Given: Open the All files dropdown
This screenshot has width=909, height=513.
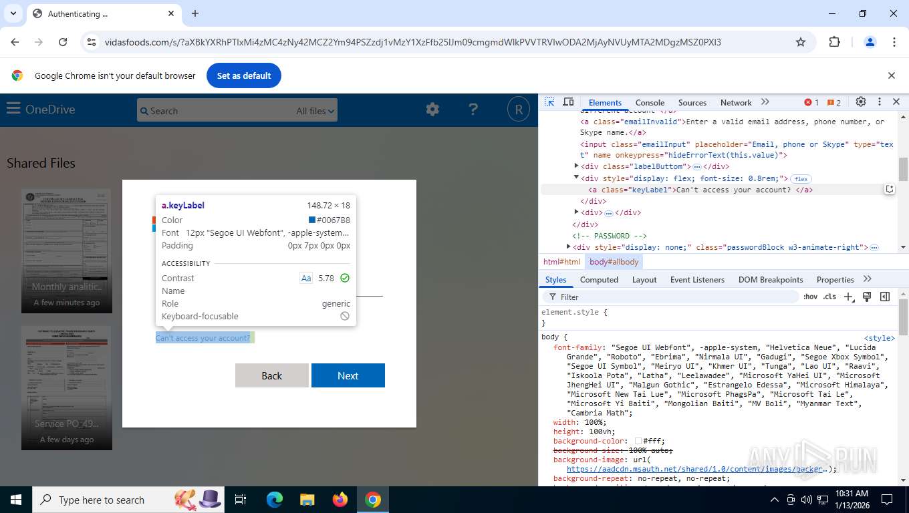Looking at the screenshot, I should 315,111.
